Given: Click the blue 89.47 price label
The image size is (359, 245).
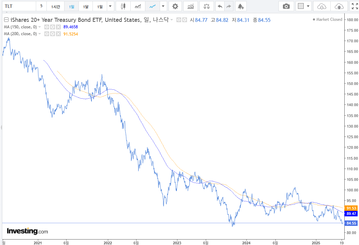Looking at the screenshot, I should click(351, 214).
